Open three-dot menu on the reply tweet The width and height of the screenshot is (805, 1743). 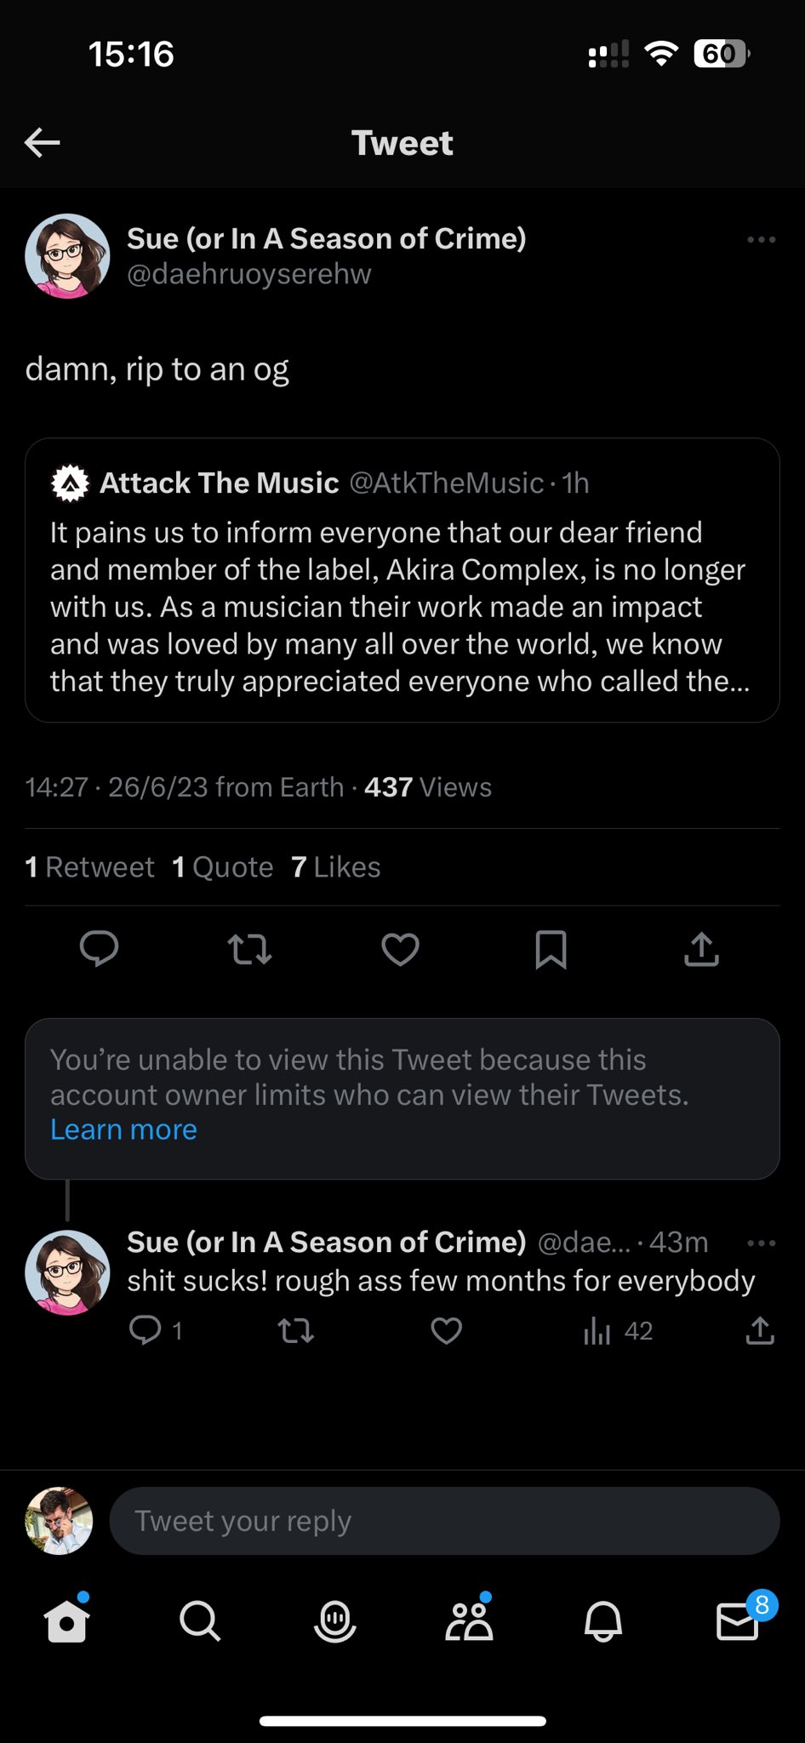761,1243
